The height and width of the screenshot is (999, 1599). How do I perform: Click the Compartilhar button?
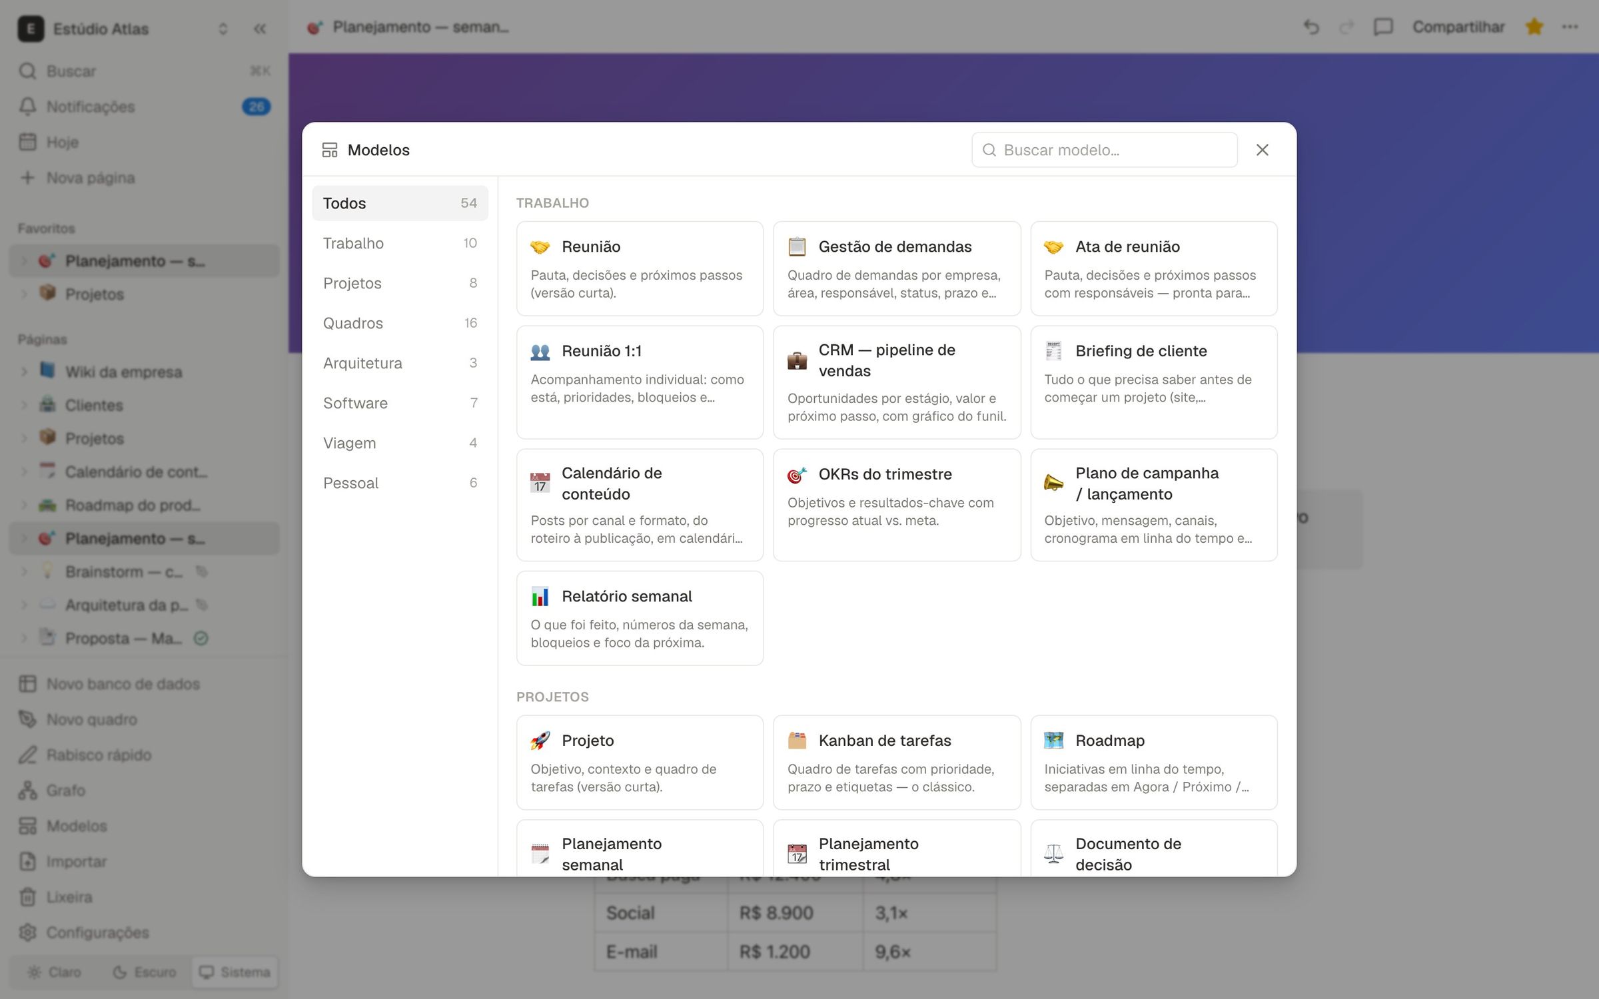[x=1458, y=27]
